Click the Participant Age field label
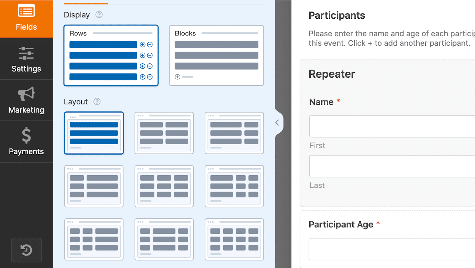 tap(341, 224)
